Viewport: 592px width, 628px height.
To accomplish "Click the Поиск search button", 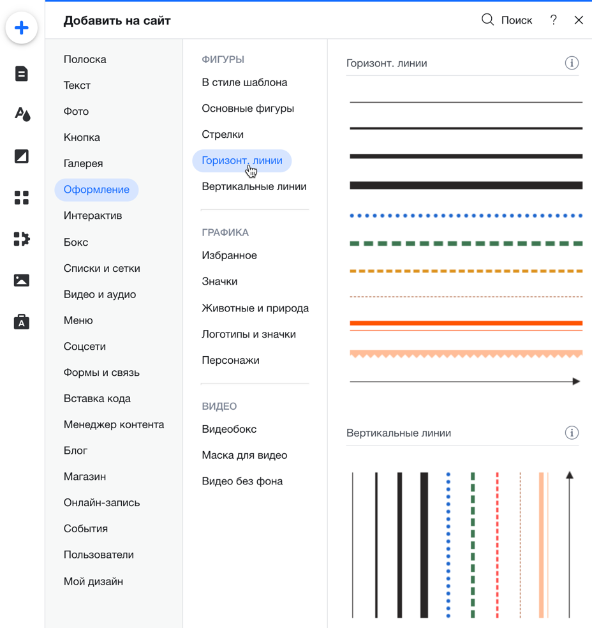I will coord(507,20).
